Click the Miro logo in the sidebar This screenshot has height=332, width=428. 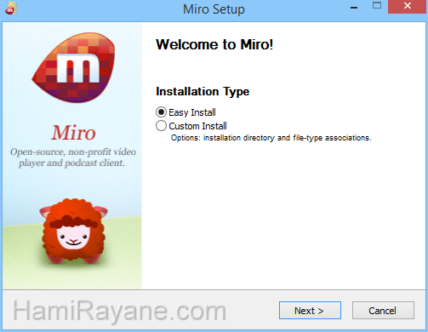coord(74,67)
